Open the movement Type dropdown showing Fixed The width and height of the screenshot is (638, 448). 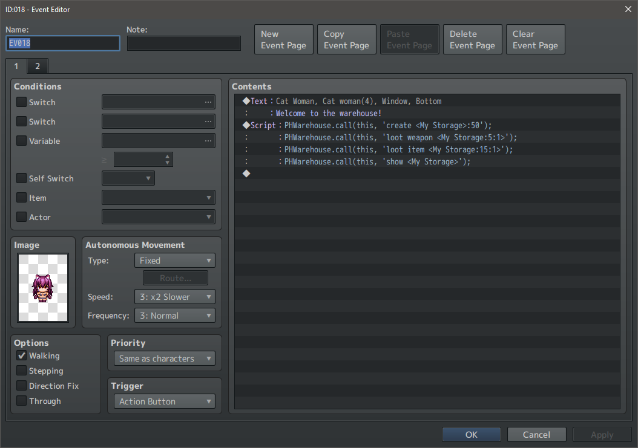pos(174,261)
